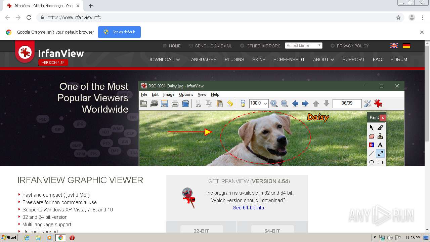The height and width of the screenshot is (242, 430).
Task: Expand the DOWNLOAD menu
Action: click(164, 59)
